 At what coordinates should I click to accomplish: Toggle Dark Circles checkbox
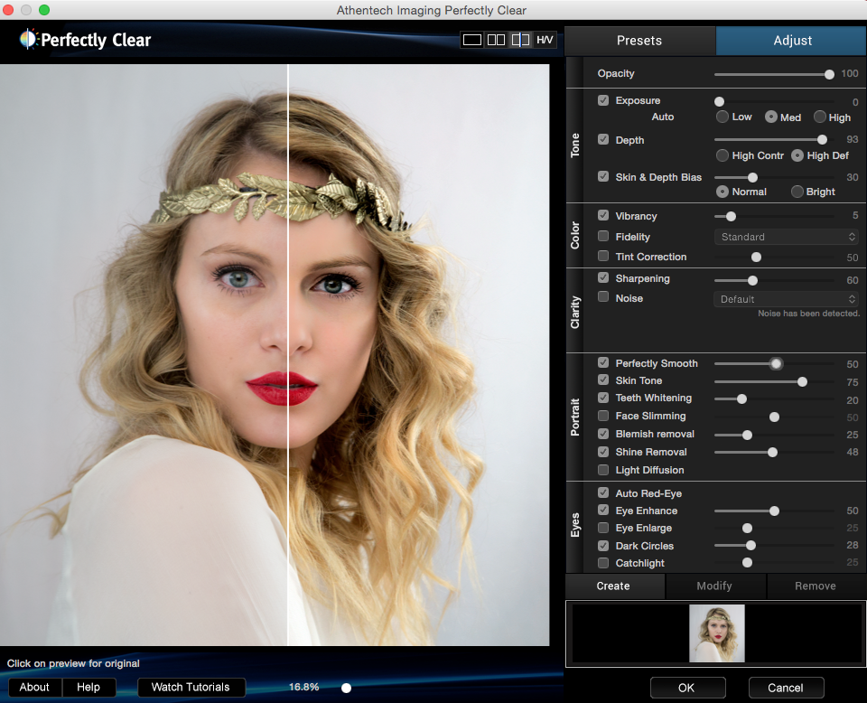pos(603,546)
